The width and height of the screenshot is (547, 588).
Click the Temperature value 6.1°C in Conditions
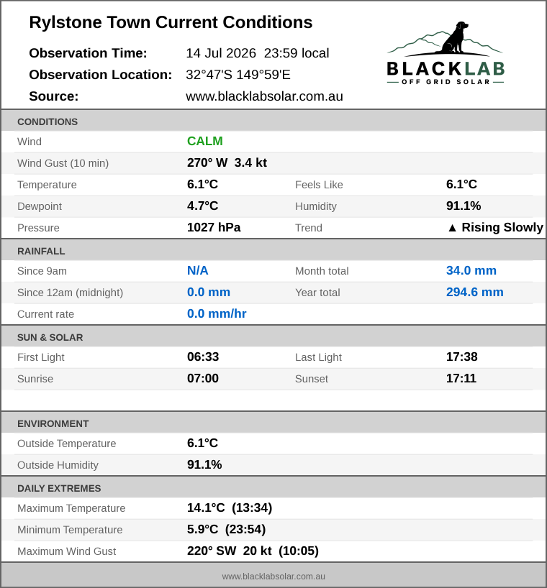(x=202, y=184)
